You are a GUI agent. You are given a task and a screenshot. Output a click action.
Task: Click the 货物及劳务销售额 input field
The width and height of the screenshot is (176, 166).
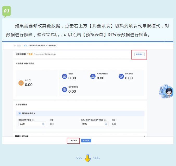click(30, 124)
